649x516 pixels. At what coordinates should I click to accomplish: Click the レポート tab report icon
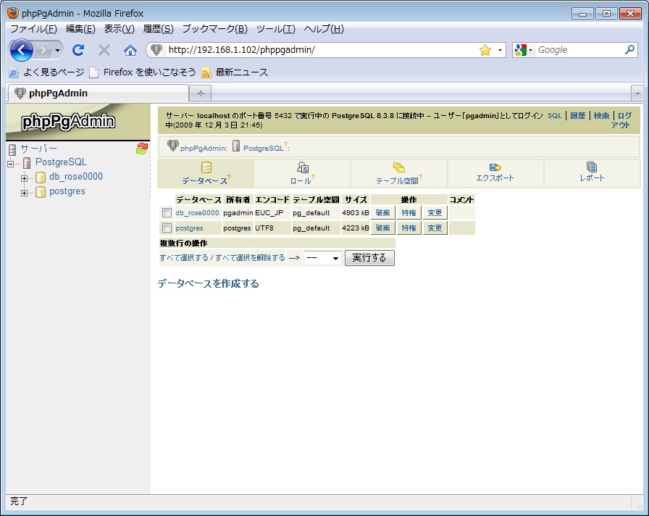click(592, 167)
